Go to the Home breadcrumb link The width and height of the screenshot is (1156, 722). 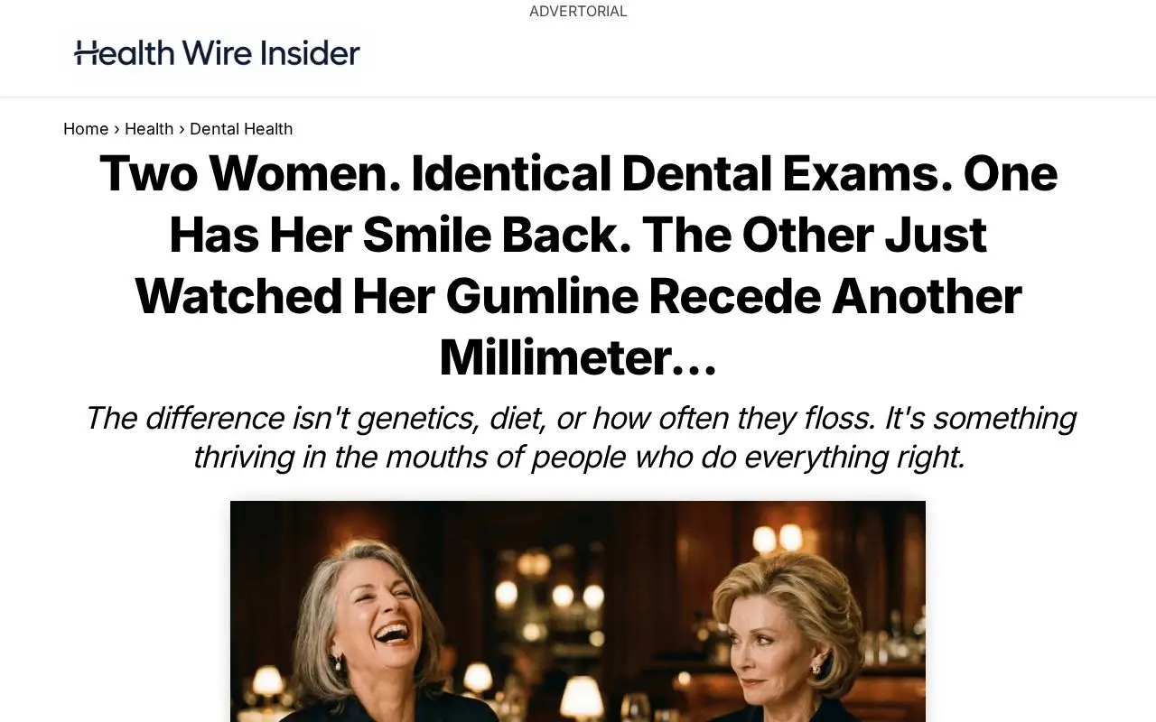coord(86,129)
